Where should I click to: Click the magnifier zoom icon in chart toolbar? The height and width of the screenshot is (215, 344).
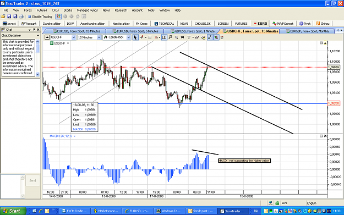[x=176, y=37]
